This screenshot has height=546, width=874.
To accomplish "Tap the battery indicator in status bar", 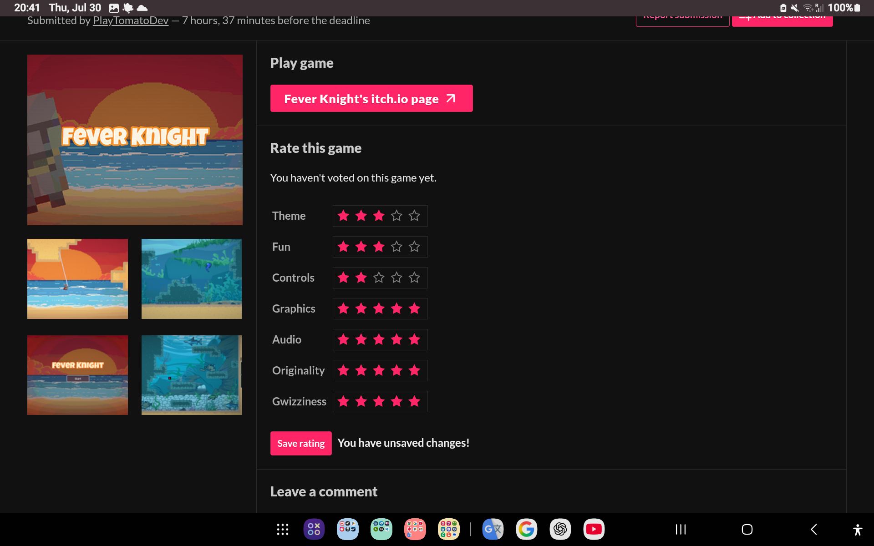I will pyautogui.click(x=857, y=8).
